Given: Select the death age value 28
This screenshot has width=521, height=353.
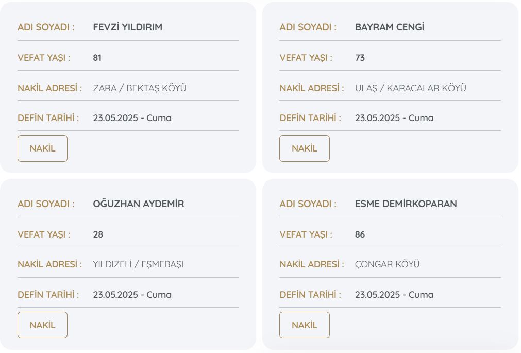Looking at the screenshot, I should tap(98, 234).
